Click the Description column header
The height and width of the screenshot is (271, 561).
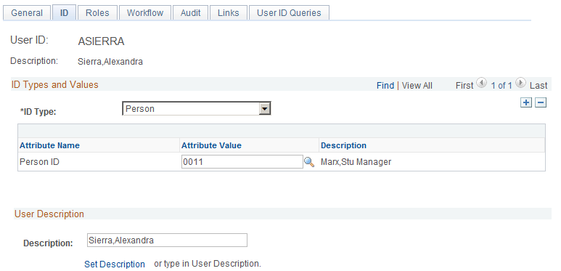coord(343,145)
